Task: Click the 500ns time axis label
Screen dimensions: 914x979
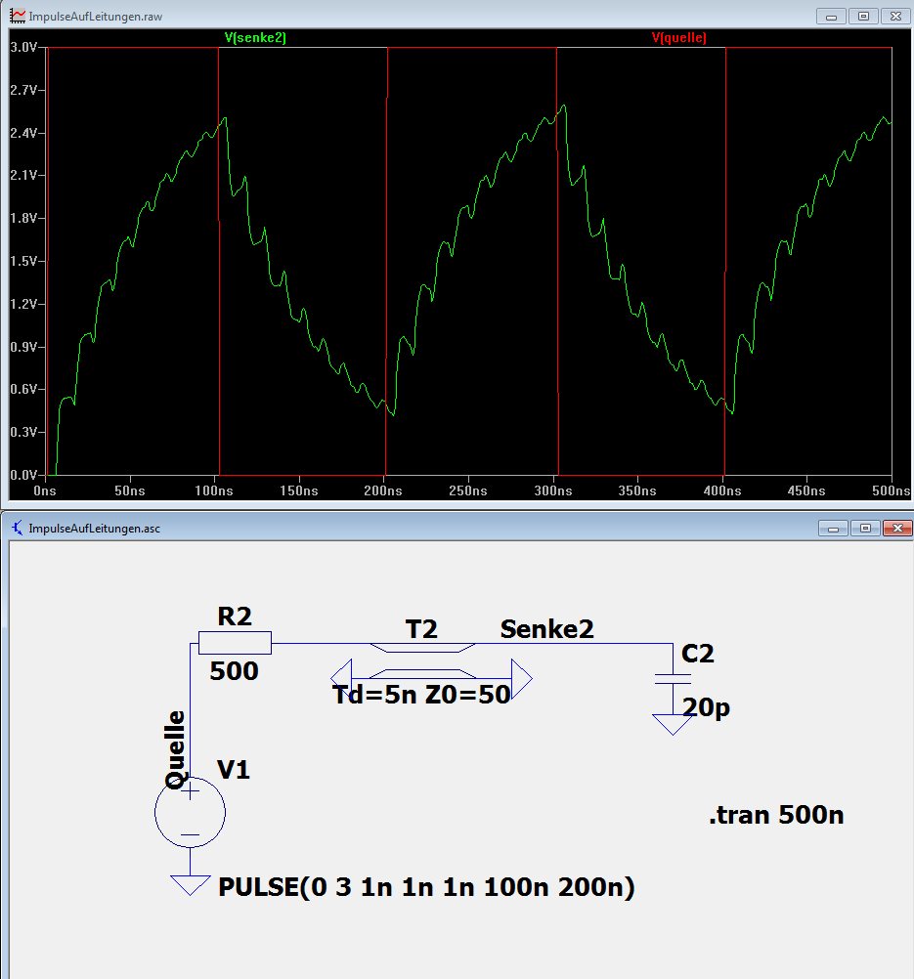Action: pyautogui.click(x=892, y=490)
